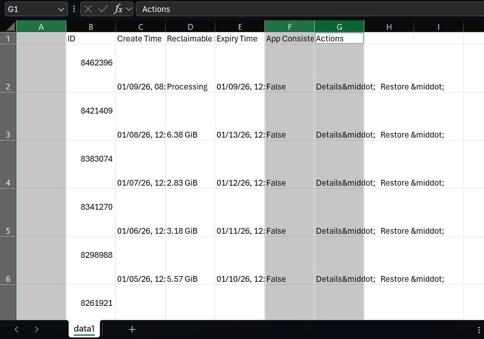Click the Cancel X icon in formula bar

coord(88,9)
